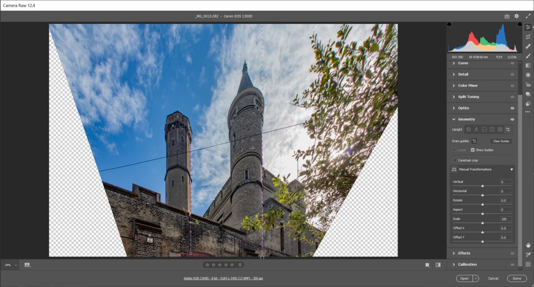Select the Full Upright mode icon
Image resolution: width=534 pixels, height=287 pixels.
(500, 129)
